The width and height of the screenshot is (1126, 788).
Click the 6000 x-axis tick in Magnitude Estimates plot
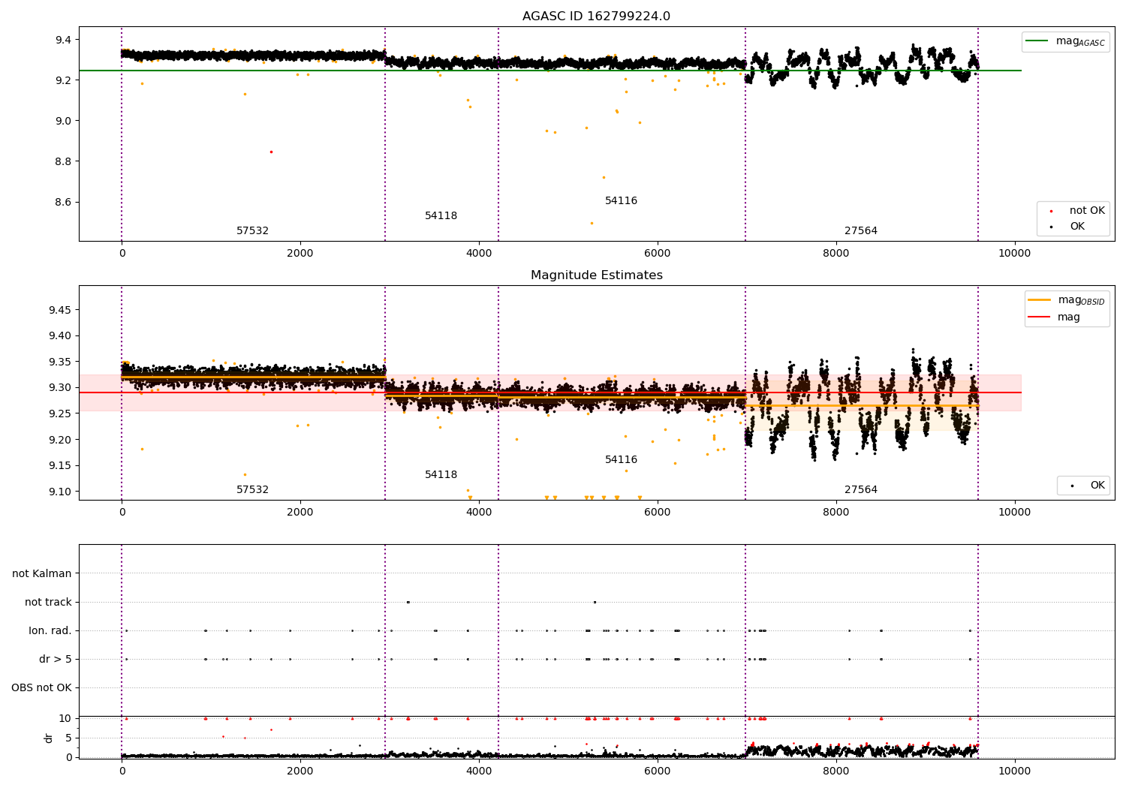[658, 512]
